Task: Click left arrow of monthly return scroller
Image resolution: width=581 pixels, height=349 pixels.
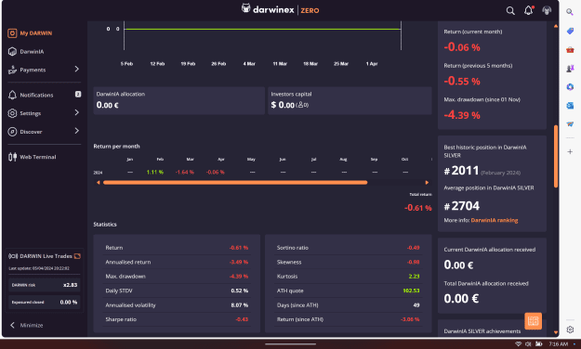Action: tap(99, 183)
